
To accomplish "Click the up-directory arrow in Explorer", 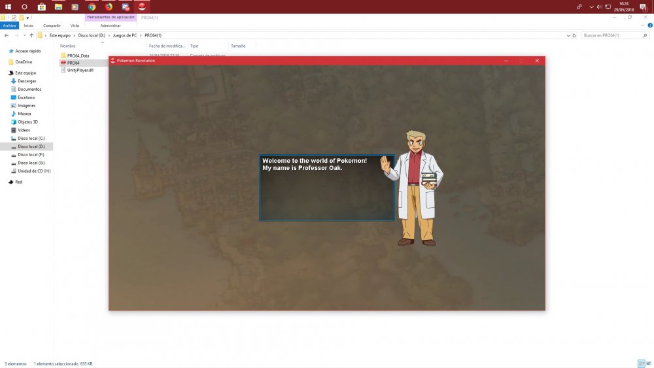I will (x=31, y=35).
